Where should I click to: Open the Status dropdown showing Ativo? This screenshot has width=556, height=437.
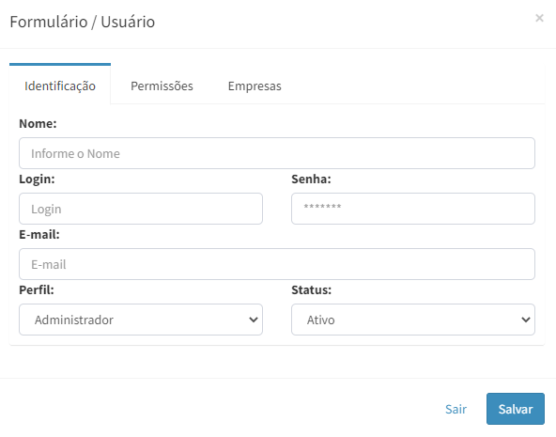click(413, 320)
